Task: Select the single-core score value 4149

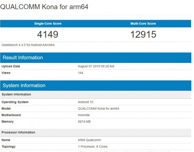Action: pos(48,34)
